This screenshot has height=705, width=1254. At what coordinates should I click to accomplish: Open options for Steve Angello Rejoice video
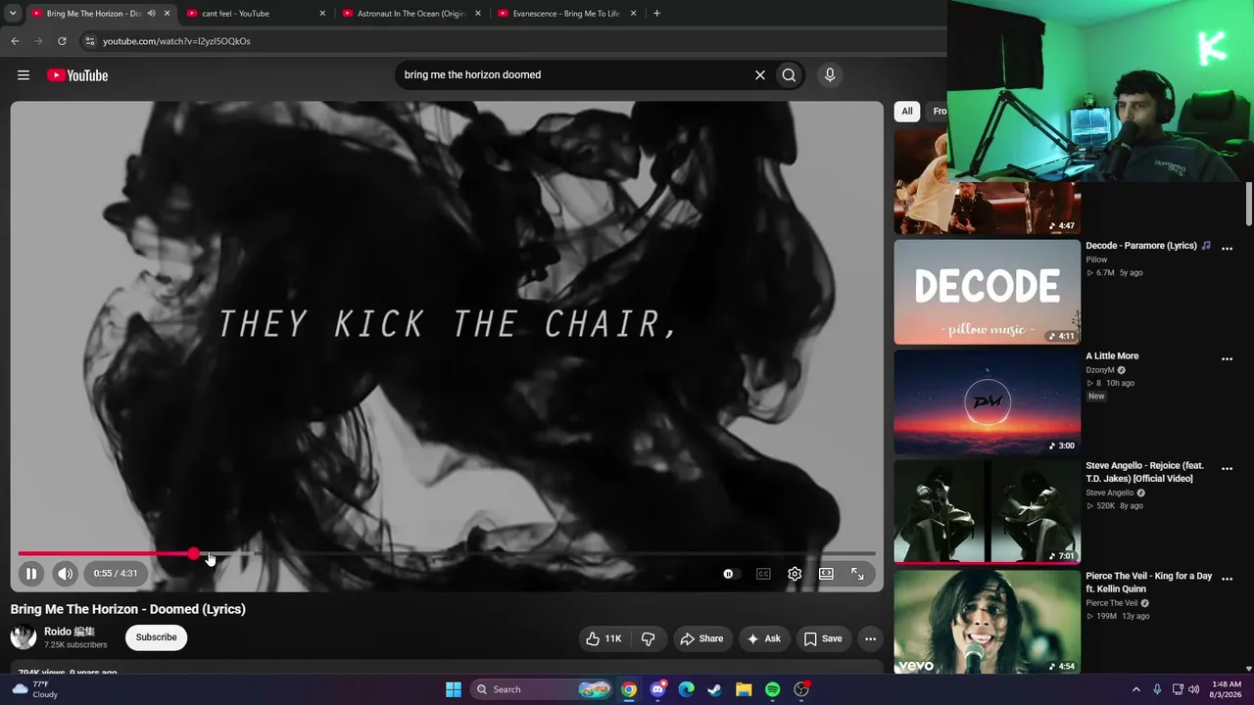click(x=1227, y=469)
